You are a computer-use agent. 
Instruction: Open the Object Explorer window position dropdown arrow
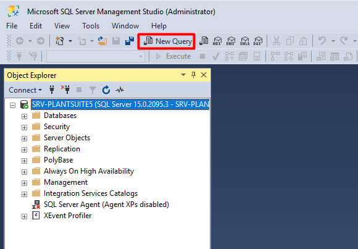183,75
